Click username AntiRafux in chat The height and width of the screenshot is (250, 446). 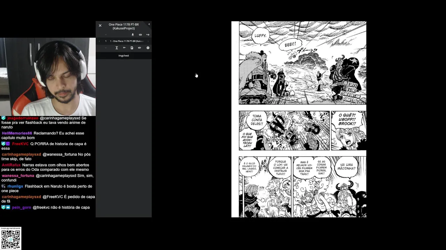tap(11, 165)
